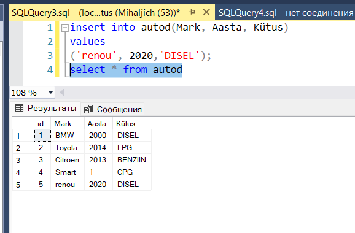Pin the SQLQuery3.sql tab
355x233 pixels.
point(192,12)
